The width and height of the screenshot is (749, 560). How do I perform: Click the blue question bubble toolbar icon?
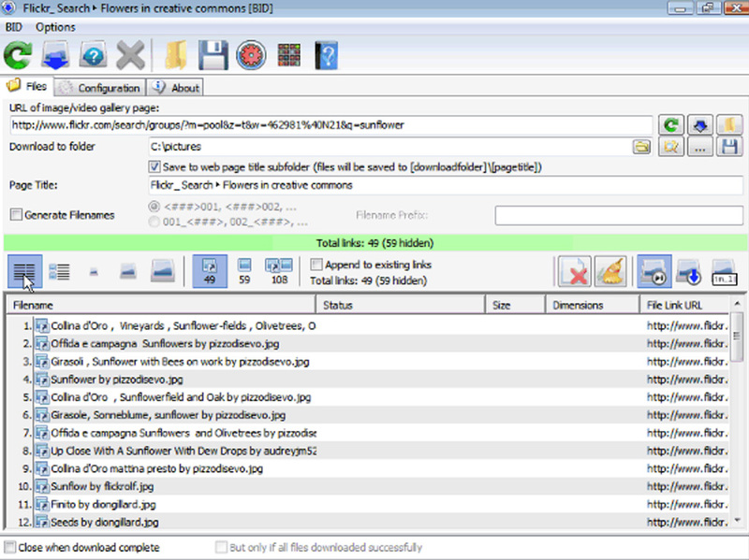93,55
